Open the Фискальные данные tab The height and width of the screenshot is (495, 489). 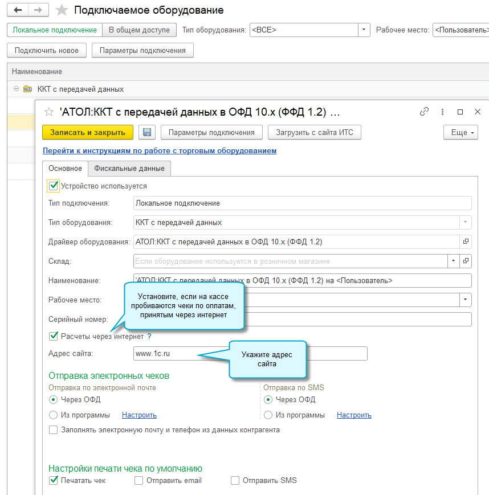point(129,168)
